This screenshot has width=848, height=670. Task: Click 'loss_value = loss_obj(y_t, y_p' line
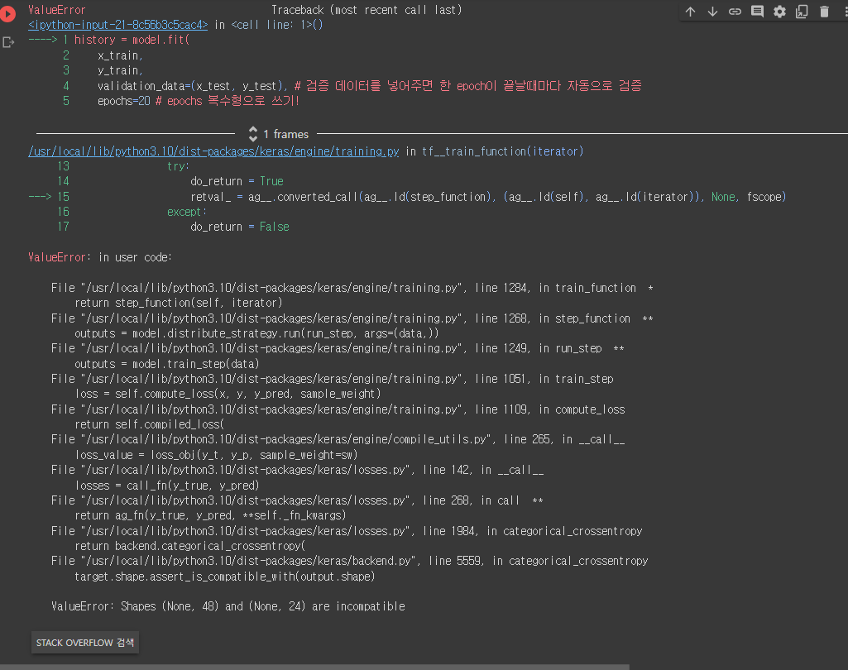pyautogui.click(x=216, y=455)
